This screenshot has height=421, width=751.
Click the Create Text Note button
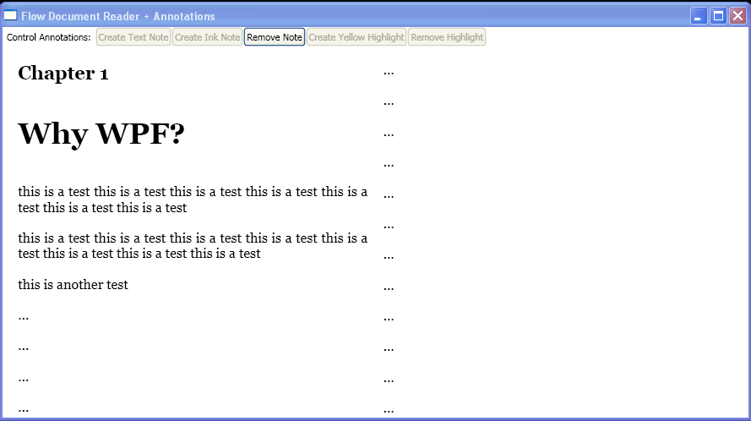(133, 37)
